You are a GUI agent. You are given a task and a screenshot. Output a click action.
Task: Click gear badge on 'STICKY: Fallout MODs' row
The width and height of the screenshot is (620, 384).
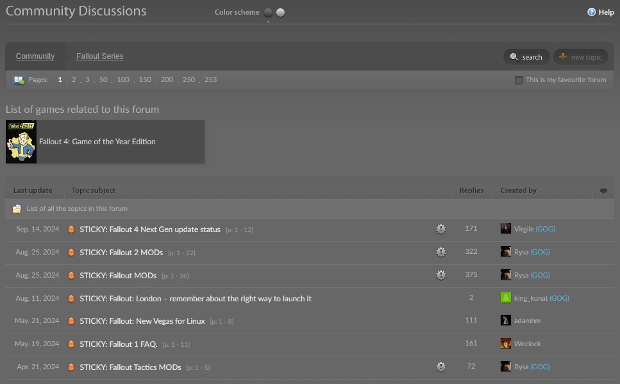pos(441,275)
